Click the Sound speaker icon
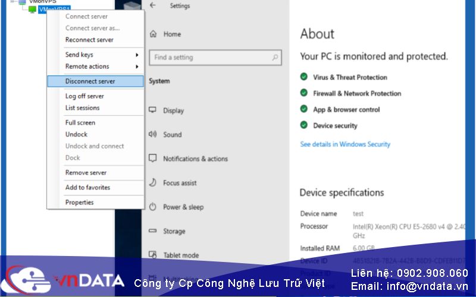Viewport: 476px width, 297px height. click(x=152, y=134)
